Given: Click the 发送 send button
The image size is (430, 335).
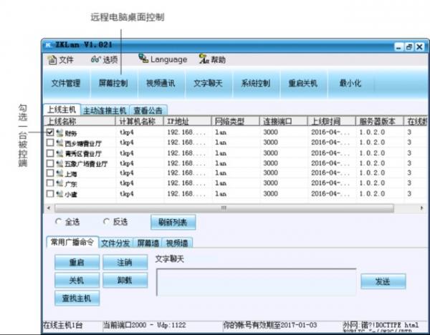Looking at the screenshot, I should click(383, 281).
